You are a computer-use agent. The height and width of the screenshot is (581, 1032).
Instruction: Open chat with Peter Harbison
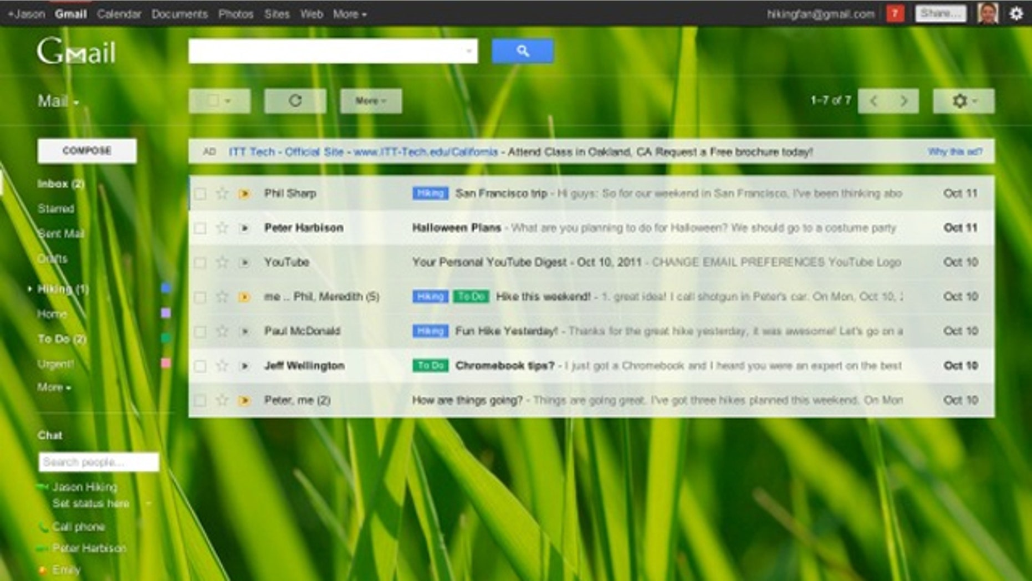(x=89, y=548)
